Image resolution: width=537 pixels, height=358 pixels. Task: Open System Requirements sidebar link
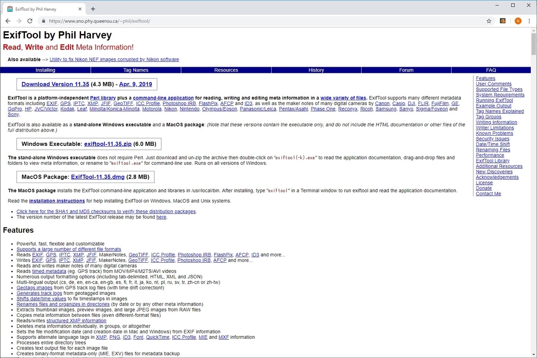pos(500,95)
